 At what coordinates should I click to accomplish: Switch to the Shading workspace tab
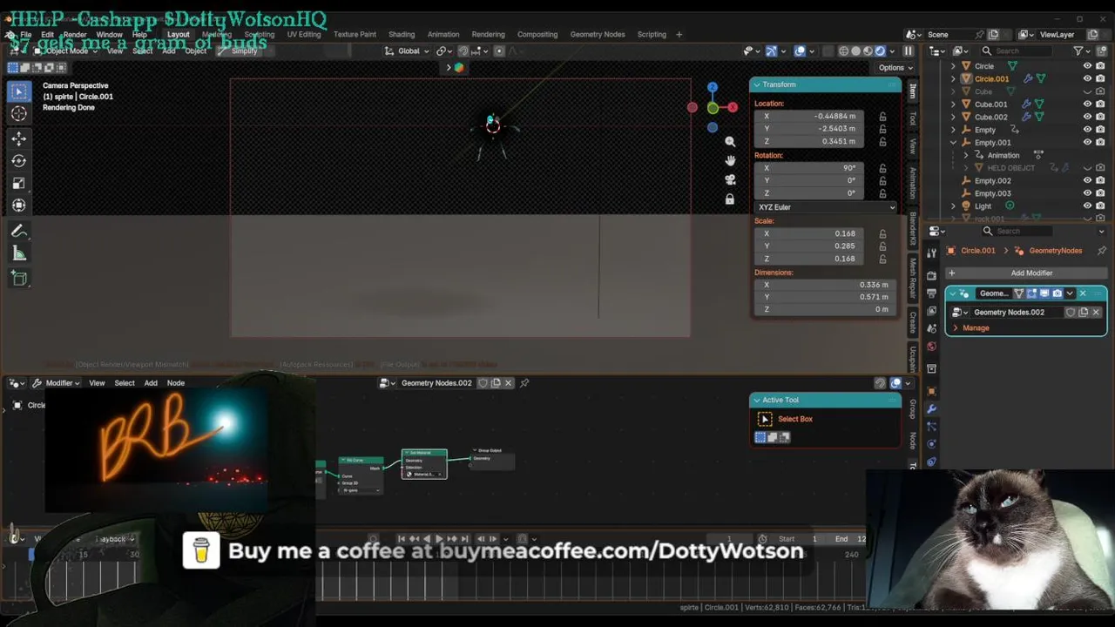[x=402, y=35]
